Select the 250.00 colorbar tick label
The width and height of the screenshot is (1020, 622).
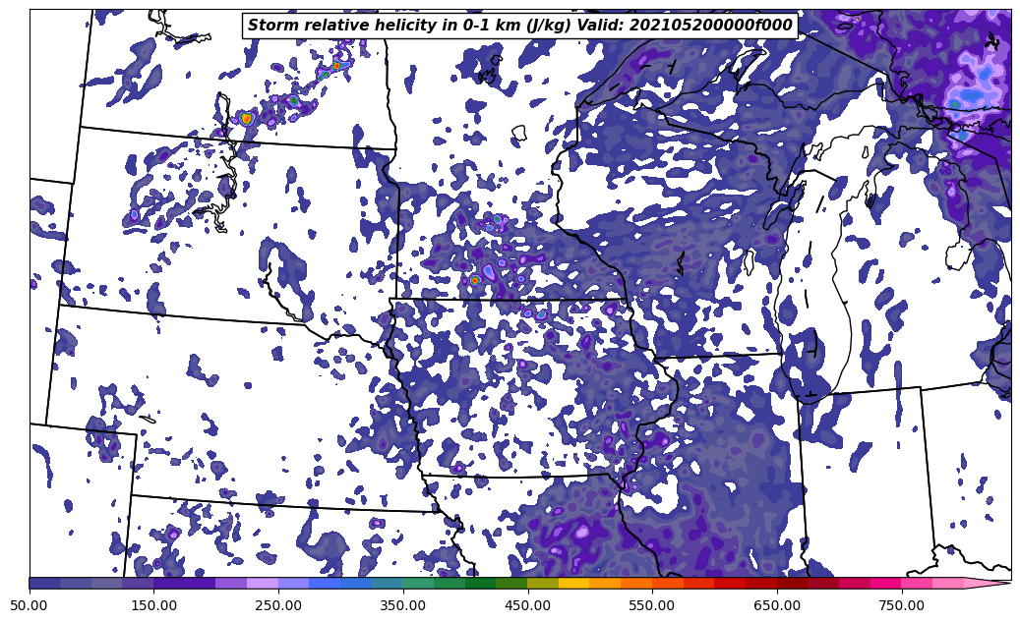coord(278,605)
